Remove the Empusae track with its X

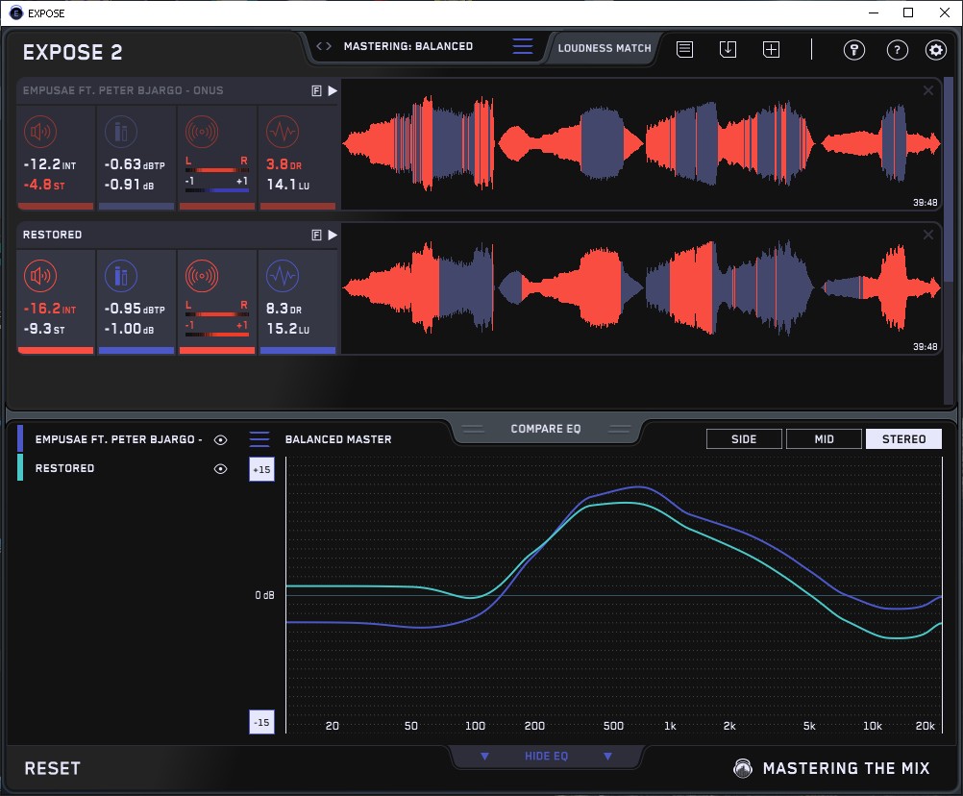click(x=928, y=91)
